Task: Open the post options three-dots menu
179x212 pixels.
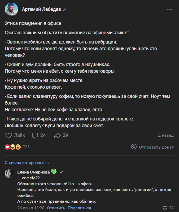Action: [x=170, y=10]
